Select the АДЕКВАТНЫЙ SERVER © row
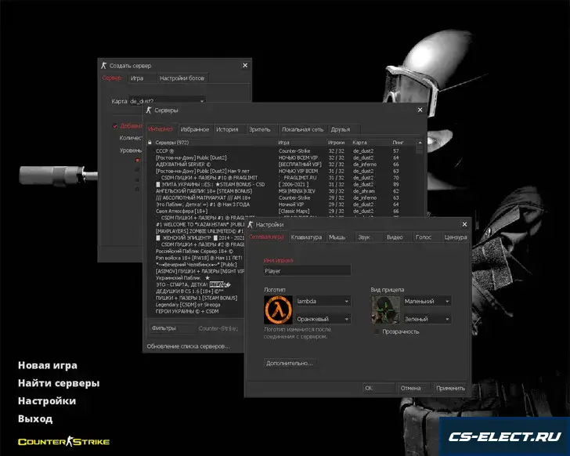 [x=282, y=165]
